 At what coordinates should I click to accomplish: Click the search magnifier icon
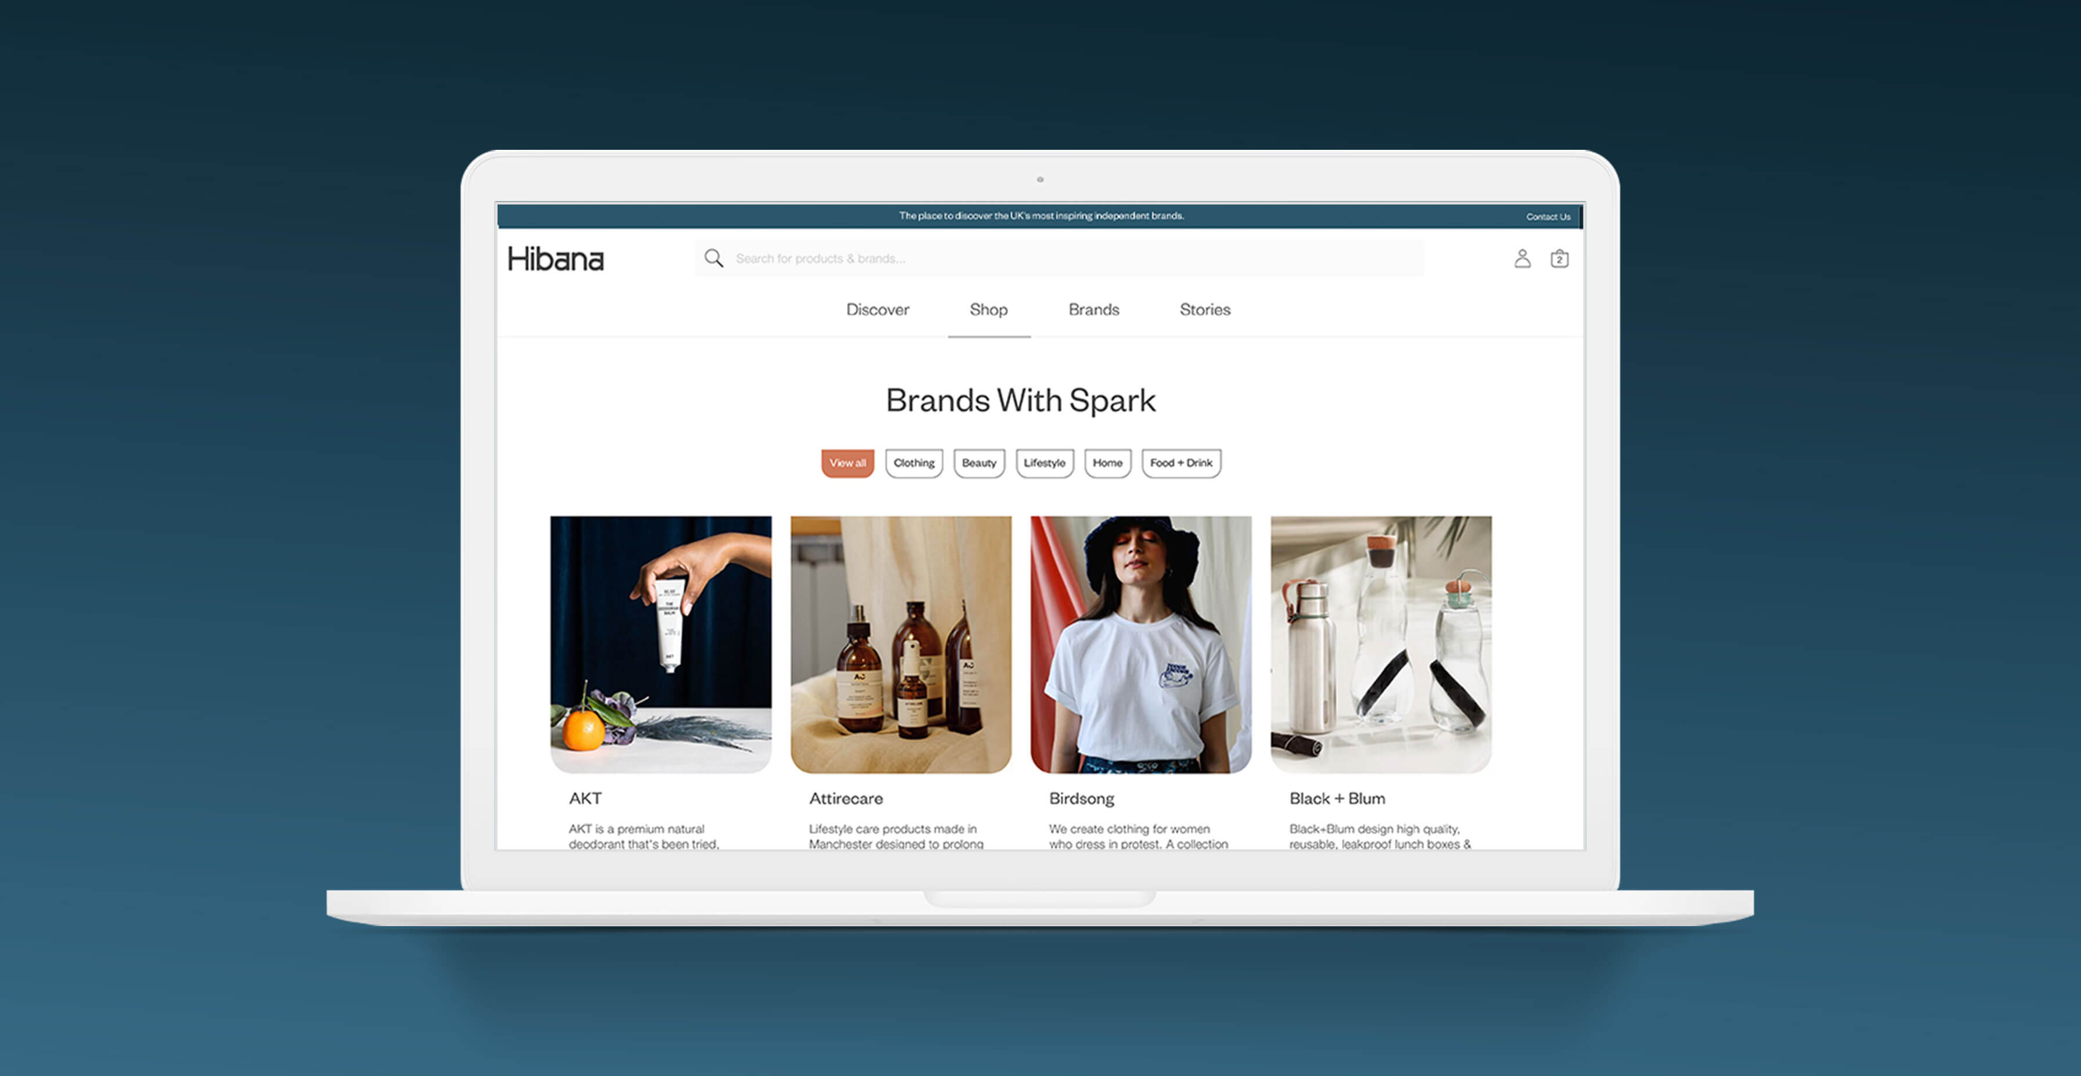pos(713,258)
